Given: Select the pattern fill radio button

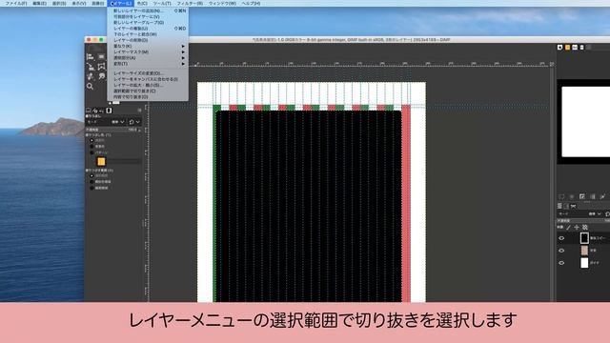Looking at the screenshot, I should click(91, 152).
